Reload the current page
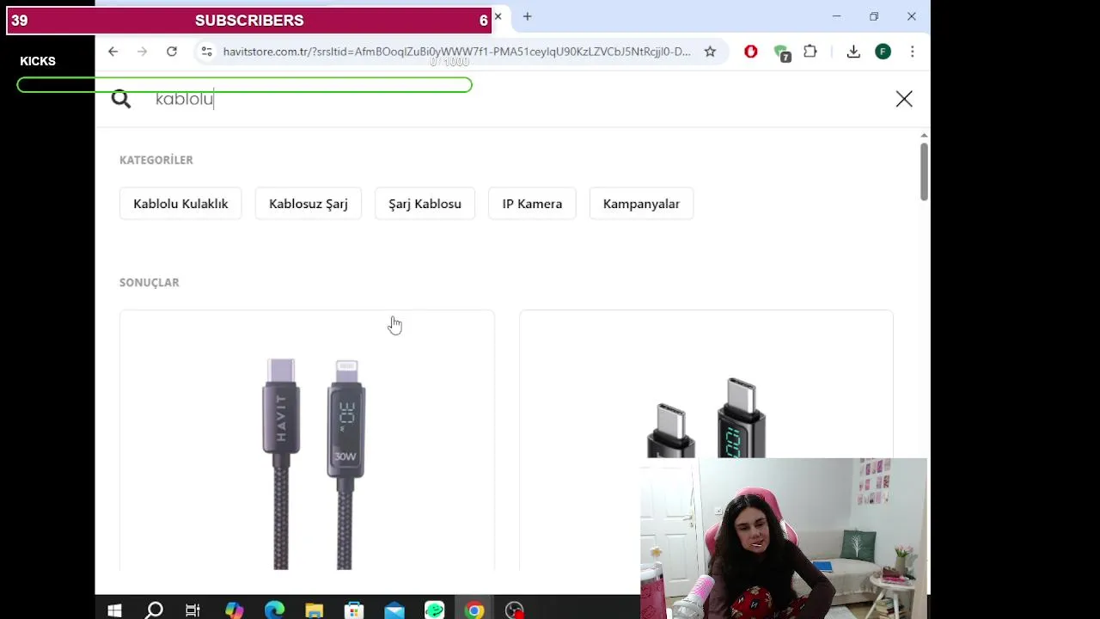This screenshot has height=619, width=1100. tap(172, 52)
